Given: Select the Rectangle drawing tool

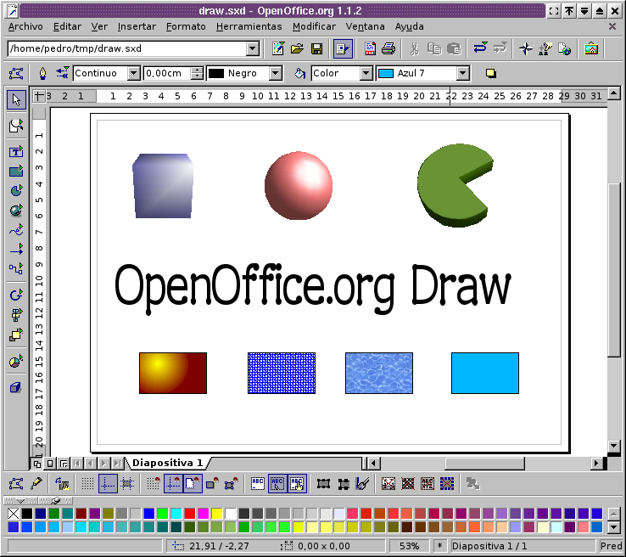Looking at the screenshot, I should point(16,172).
